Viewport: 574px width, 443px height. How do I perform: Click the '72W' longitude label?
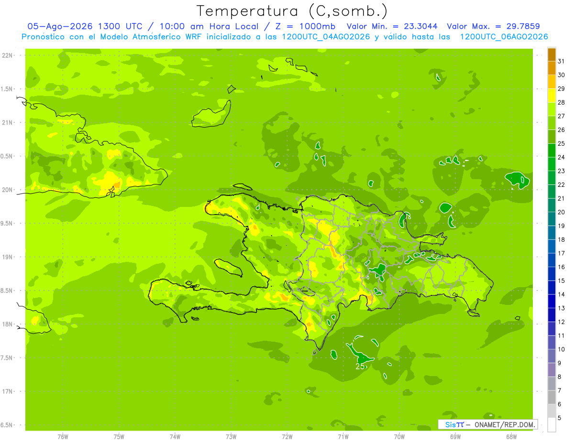(x=287, y=437)
